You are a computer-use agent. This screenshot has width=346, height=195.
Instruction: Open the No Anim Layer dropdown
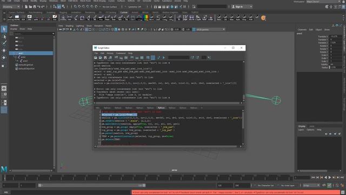tap(288, 185)
